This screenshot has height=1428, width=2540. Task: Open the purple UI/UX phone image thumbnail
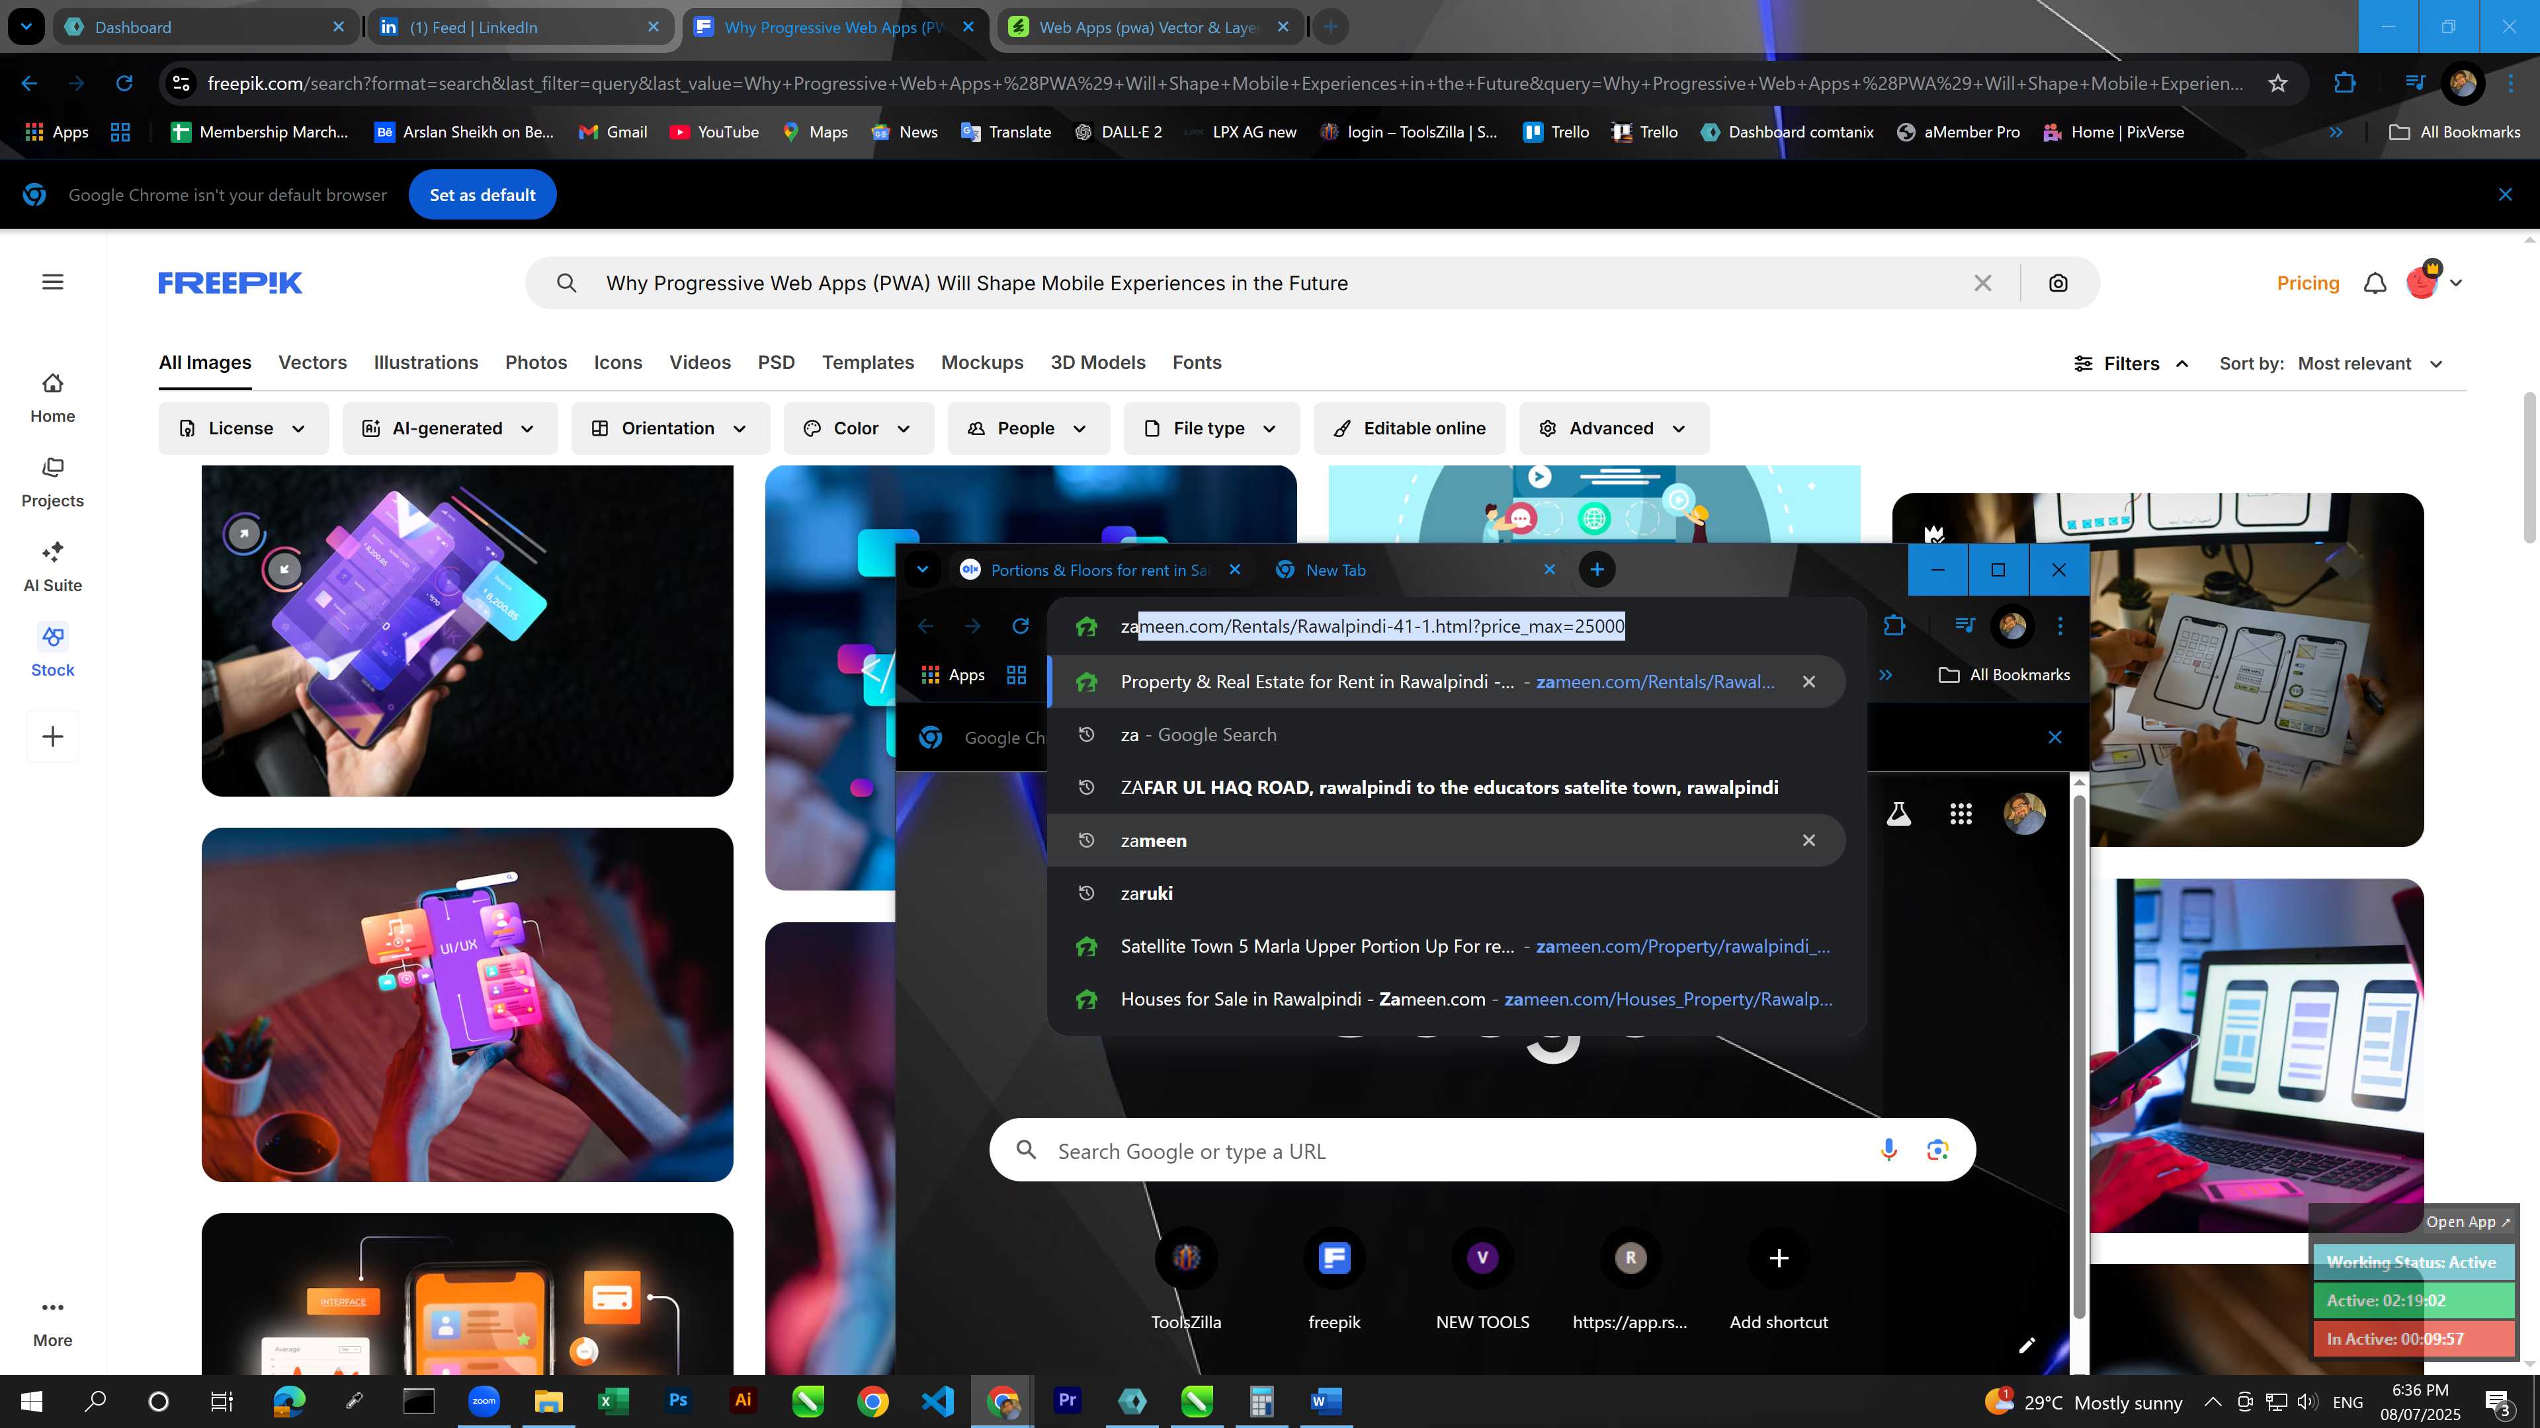468,1004
